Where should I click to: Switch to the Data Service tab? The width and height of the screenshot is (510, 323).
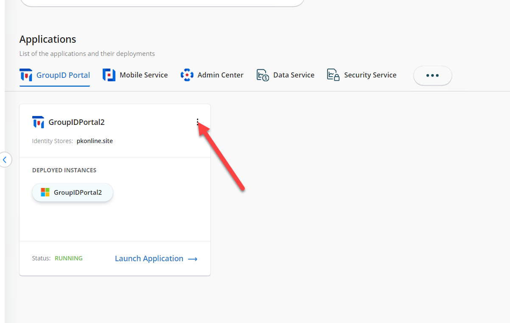[x=294, y=75]
